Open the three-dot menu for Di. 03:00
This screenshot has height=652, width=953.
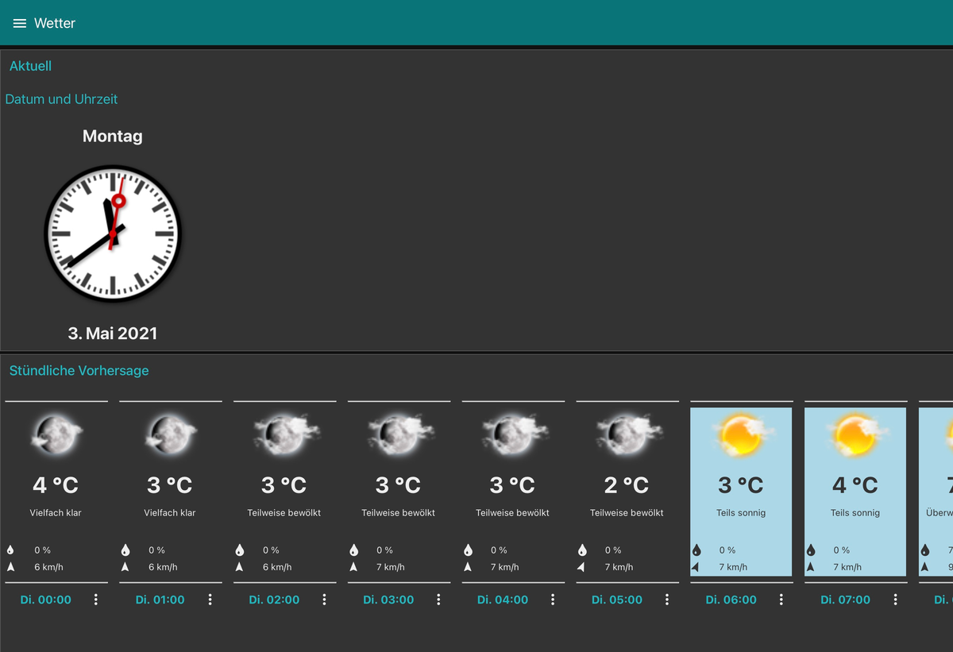tap(439, 600)
